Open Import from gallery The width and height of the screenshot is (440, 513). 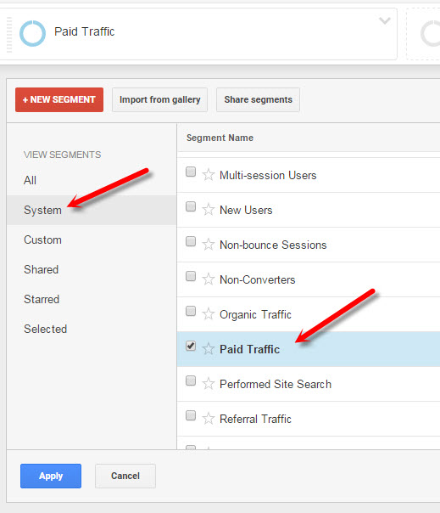click(x=159, y=99)
